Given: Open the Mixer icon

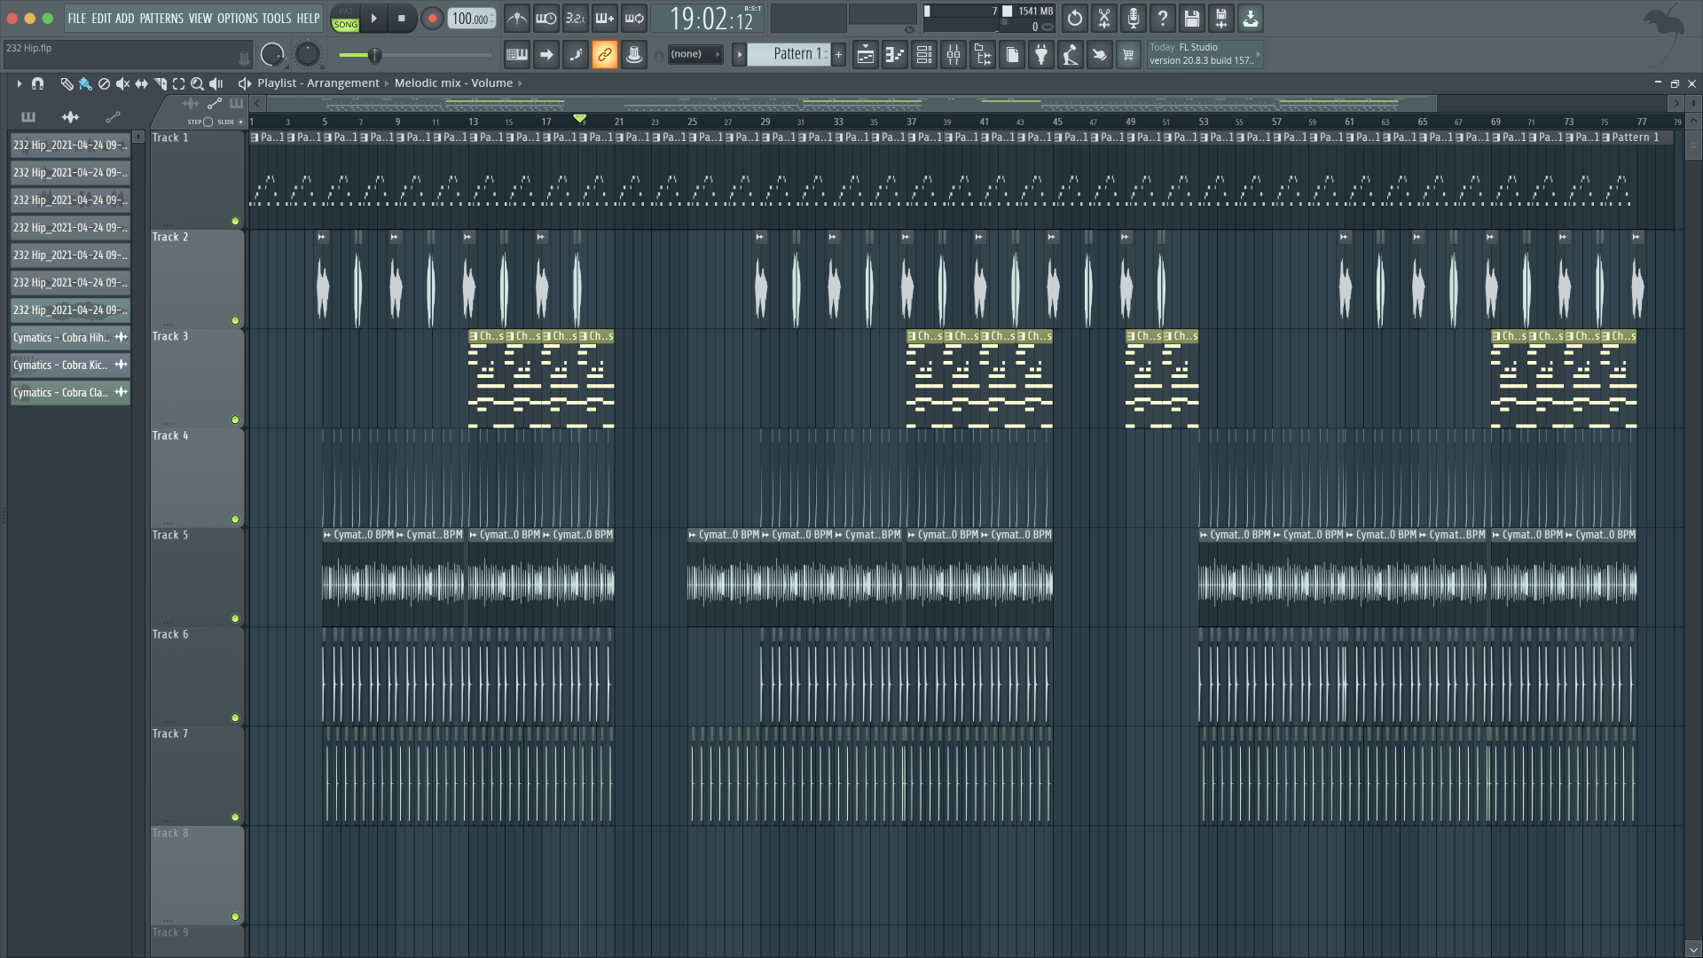Looking at the screenshot, I should 954,55.
